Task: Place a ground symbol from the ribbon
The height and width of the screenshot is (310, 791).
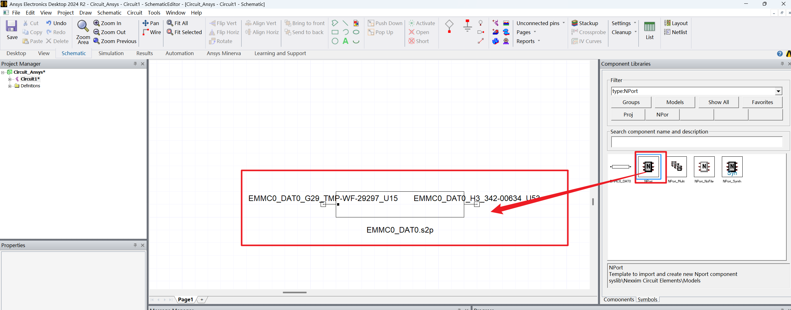Action: point(467,26)
